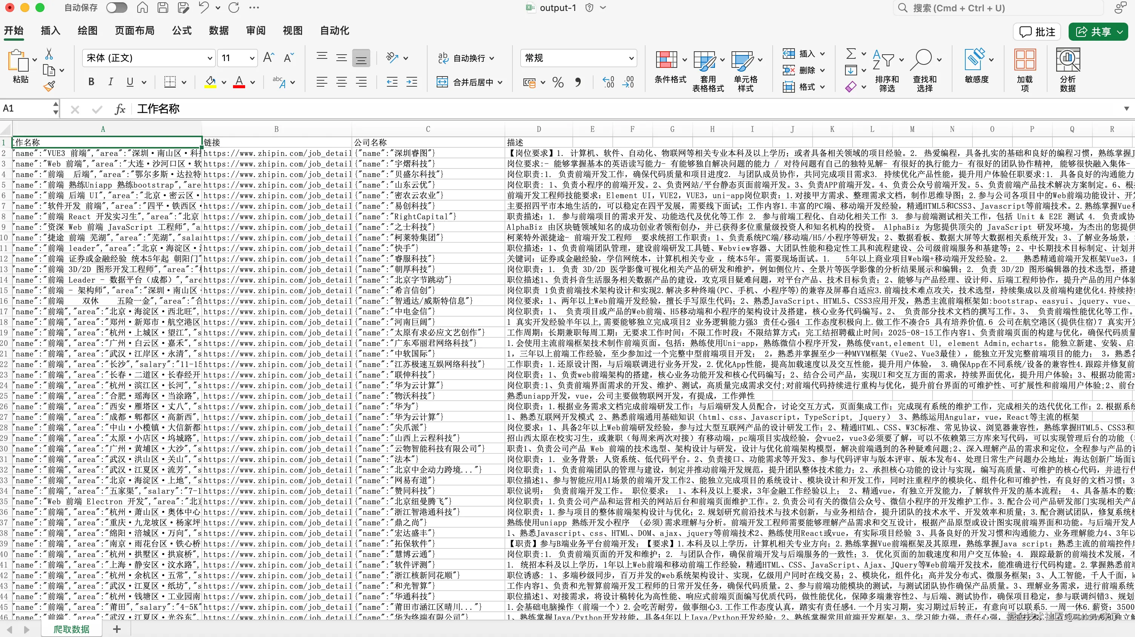Click the undo arrow icon
Viewport: 1135px width, 637px height.
click(x=204, y=8)
